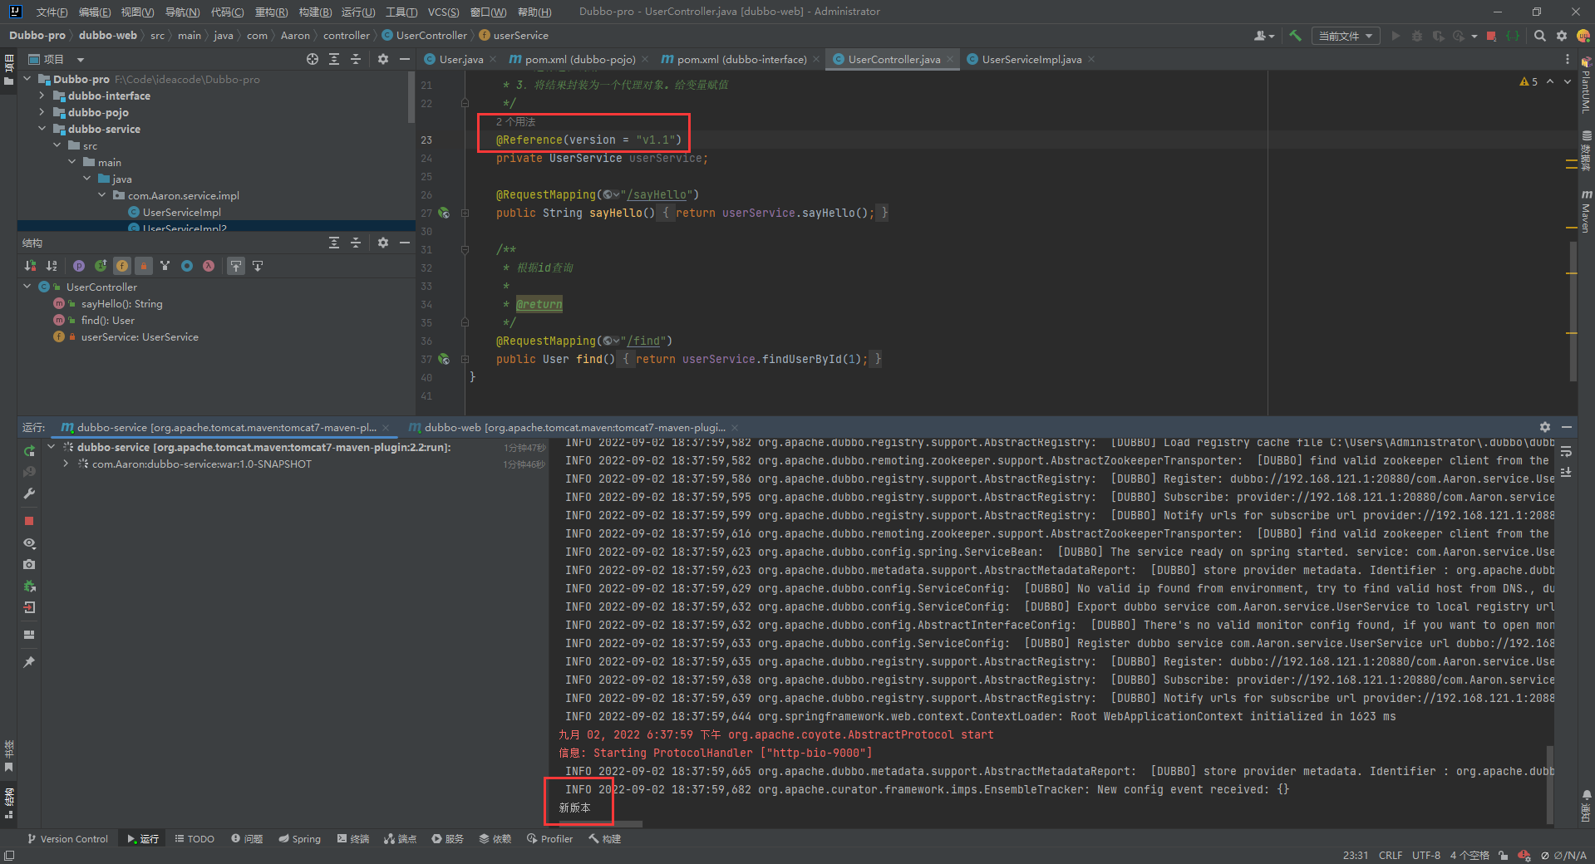This screenshot has width=1595, height=864.
Task: Collapse the UserController node in the Structure panel
Action: tap(27, 287)
